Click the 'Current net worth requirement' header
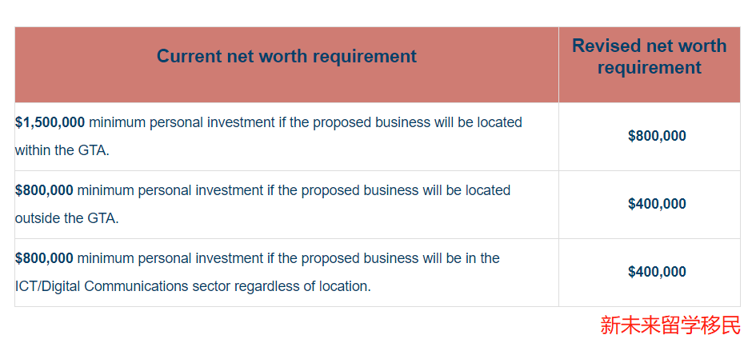752x343 pixels. pyautogui.click(x=286, y=57)
